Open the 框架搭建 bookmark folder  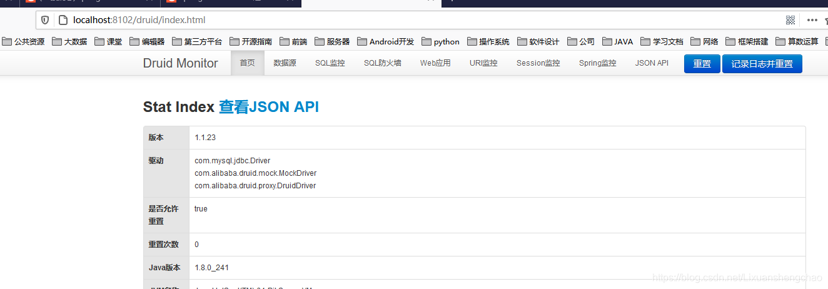[x=747, y=42]
